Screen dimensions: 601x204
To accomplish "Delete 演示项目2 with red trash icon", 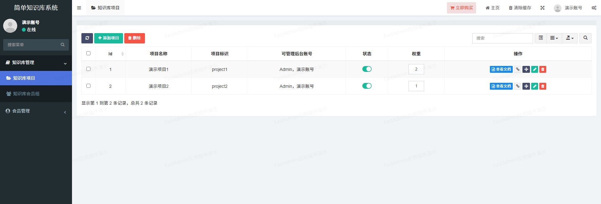I will (543, 86).
